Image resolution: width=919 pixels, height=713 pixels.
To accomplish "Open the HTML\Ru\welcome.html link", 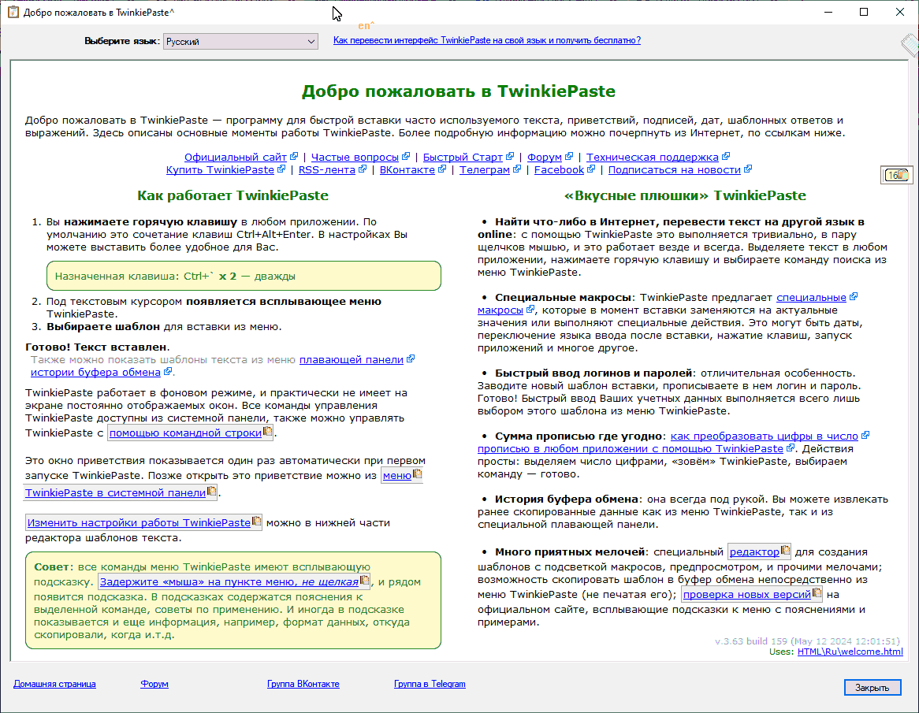I will [850, 652].
